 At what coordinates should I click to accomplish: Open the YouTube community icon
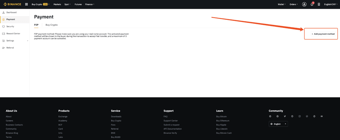(322, 116)
